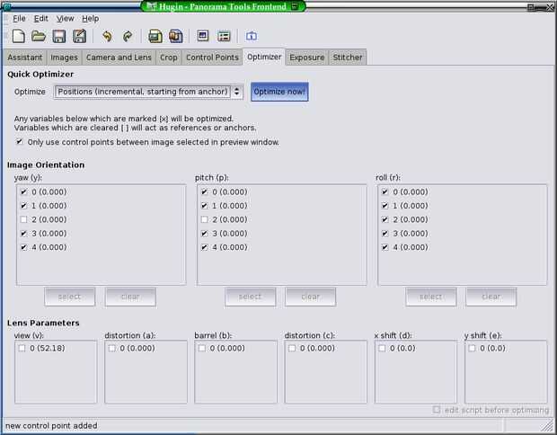Viewport: 557px width, 435px height.
Task: Uncheck roll checkbox for image 3
Action: (385, 234)
